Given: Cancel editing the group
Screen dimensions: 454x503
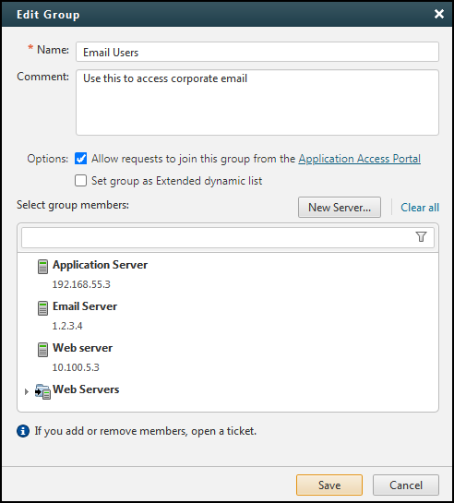Looking at the screenshot, I should click(406, 485).
